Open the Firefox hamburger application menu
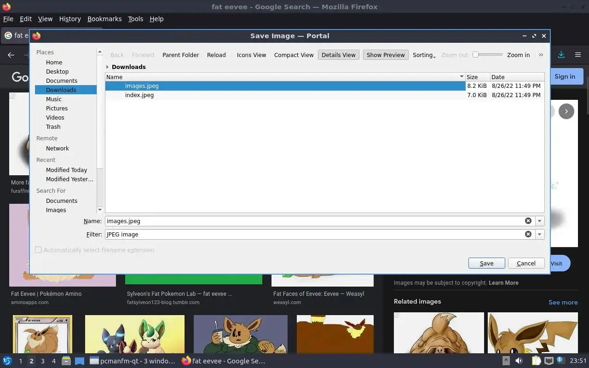This screenshot has width=589, height=368. tap(578, 55)
